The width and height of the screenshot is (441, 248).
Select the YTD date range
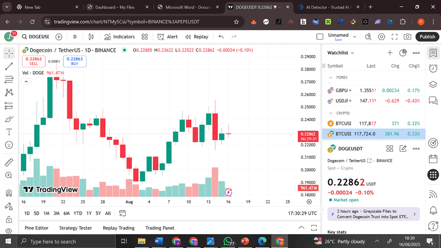pos(78,213)
